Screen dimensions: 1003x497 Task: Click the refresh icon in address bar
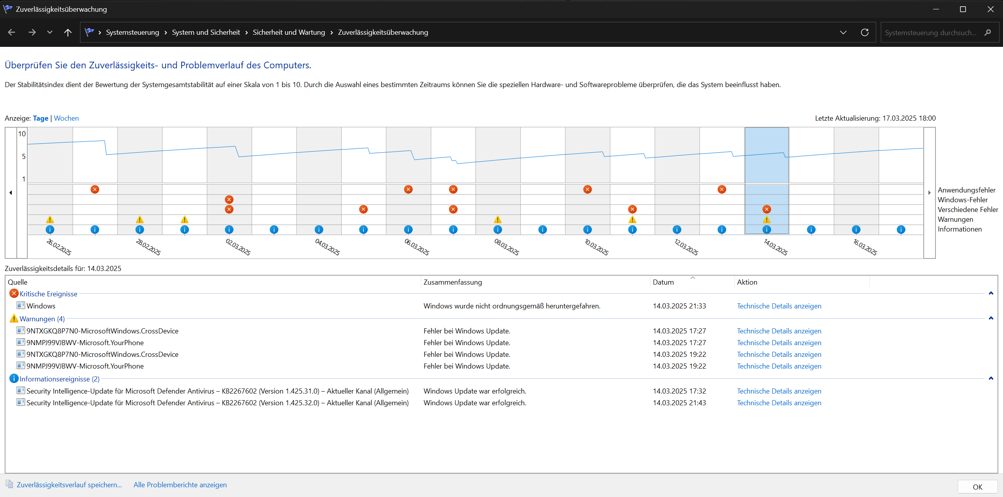click(x=864, y=32)
